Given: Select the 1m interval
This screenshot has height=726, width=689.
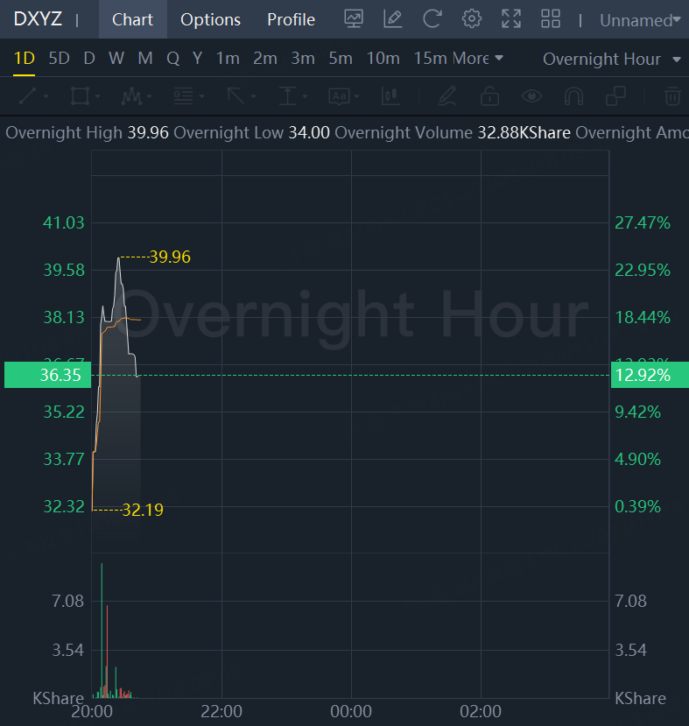Looking at the screenshot, I should click(228, 59).
